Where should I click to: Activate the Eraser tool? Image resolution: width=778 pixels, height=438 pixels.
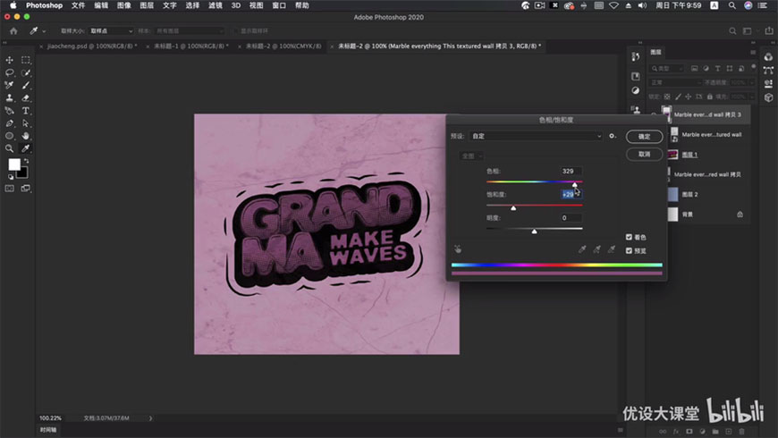click(25, 97)
